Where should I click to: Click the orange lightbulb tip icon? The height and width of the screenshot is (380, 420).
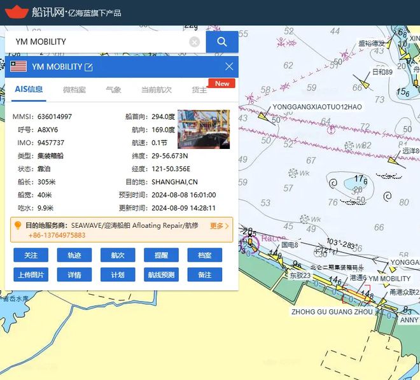coord(18,225)
